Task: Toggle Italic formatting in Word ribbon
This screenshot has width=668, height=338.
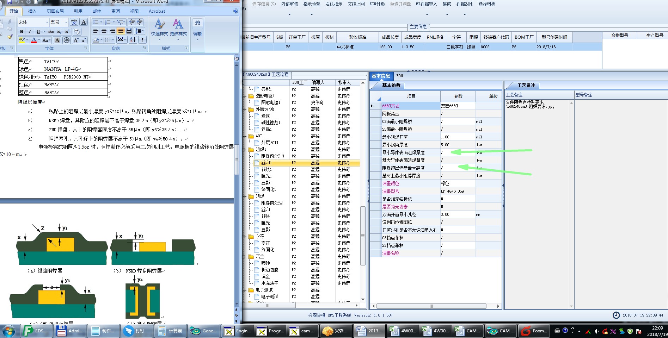Action: [x=30, y=32]
